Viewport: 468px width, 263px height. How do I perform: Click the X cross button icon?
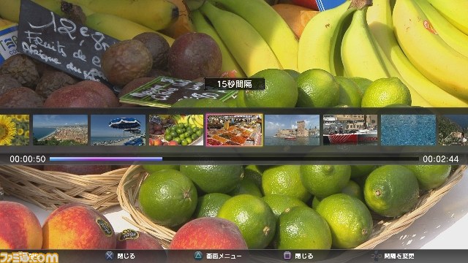click(x=109, y=256)
